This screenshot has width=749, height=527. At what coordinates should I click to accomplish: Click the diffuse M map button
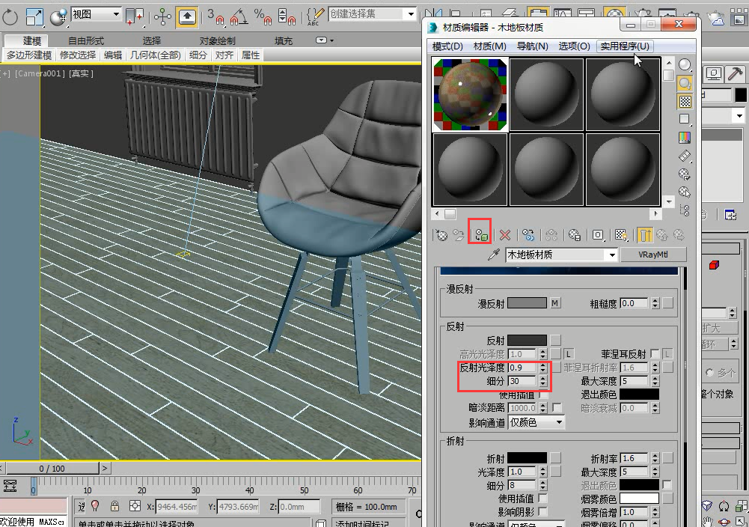555,303
